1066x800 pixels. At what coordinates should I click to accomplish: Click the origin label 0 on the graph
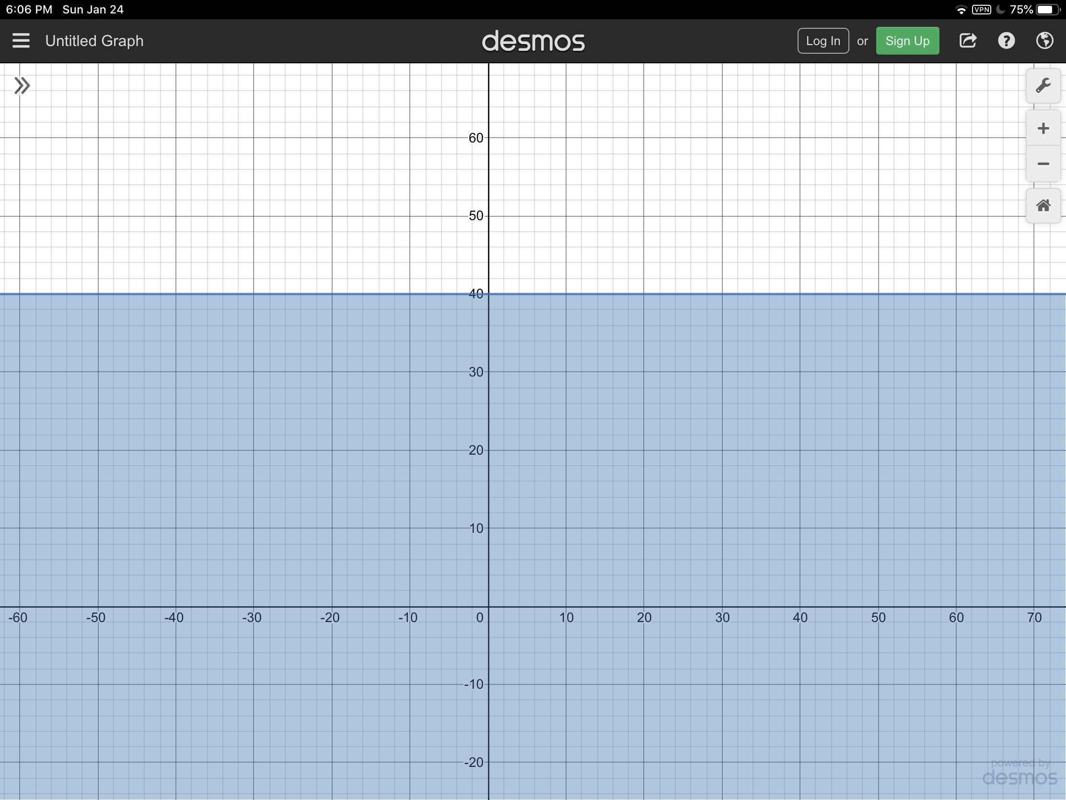tap(479, 618)
